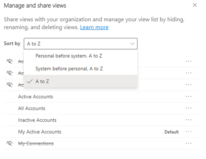Image resolution: width=206 pixels, height=159 pixels.
Task: Click ellipsis on second hidden view row
Action: tap(188, 73)
